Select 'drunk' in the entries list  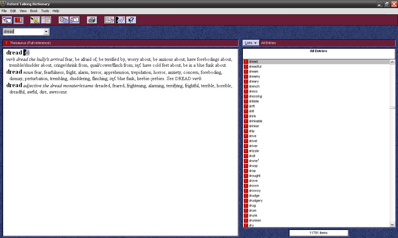(253, 215)
